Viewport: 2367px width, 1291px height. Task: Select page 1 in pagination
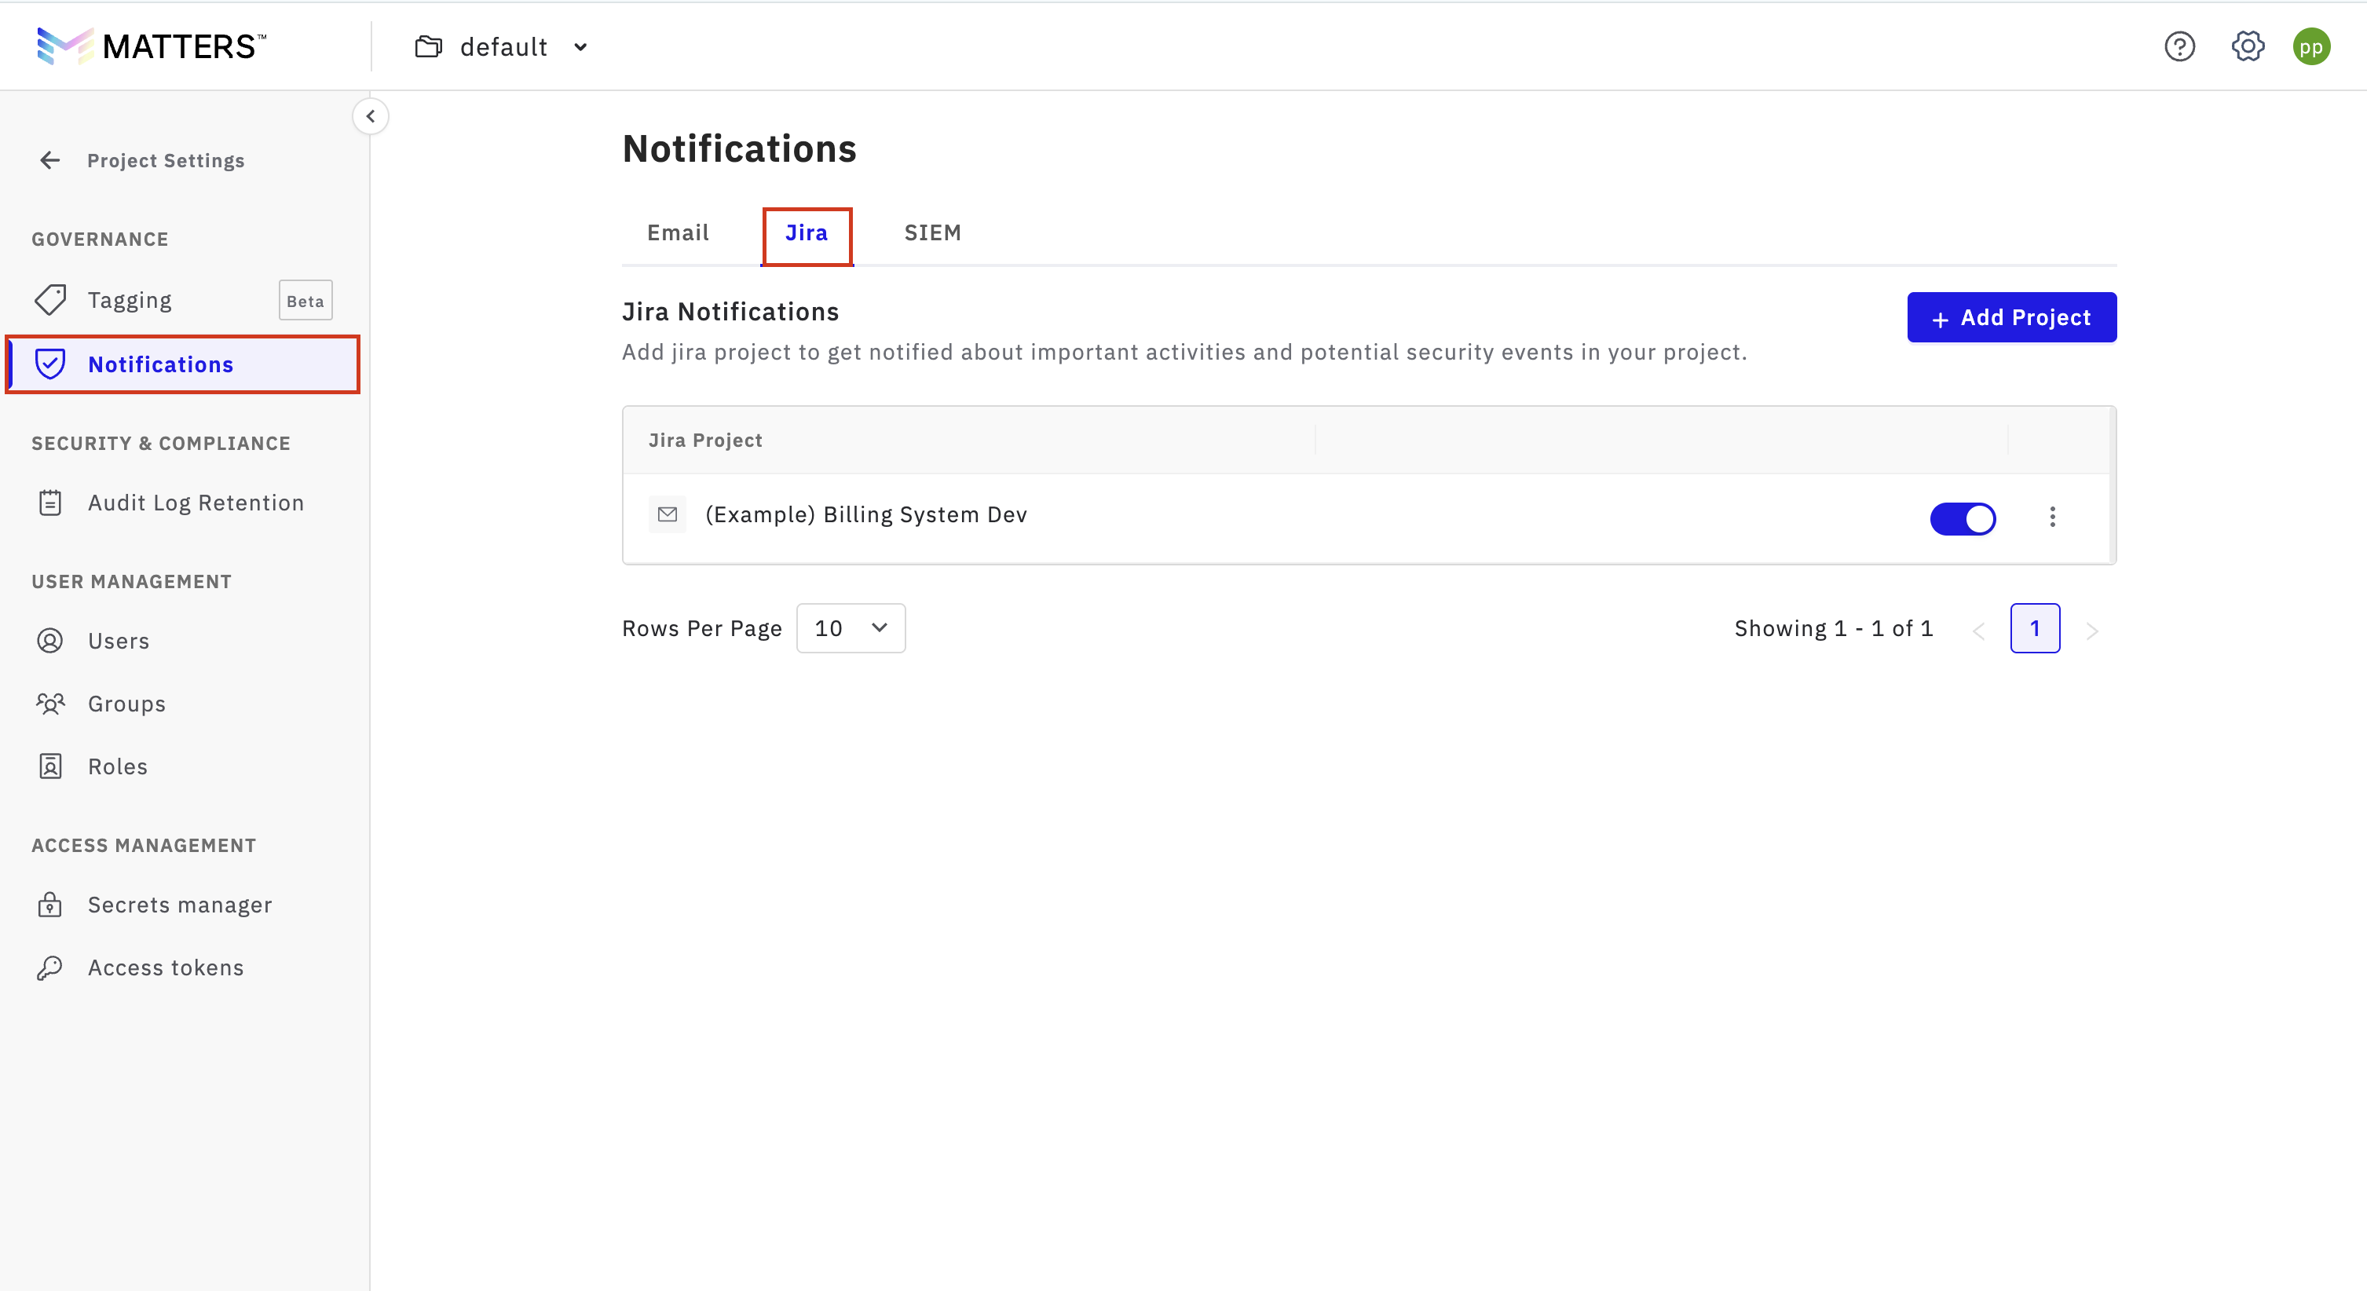pyautogui.click(x=2033, y=628)
